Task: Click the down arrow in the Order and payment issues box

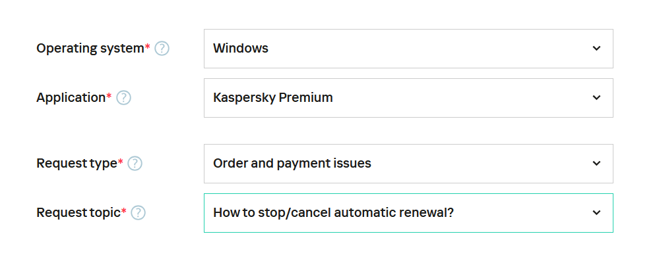Action: pyautogui.click(x=596, y=163)
